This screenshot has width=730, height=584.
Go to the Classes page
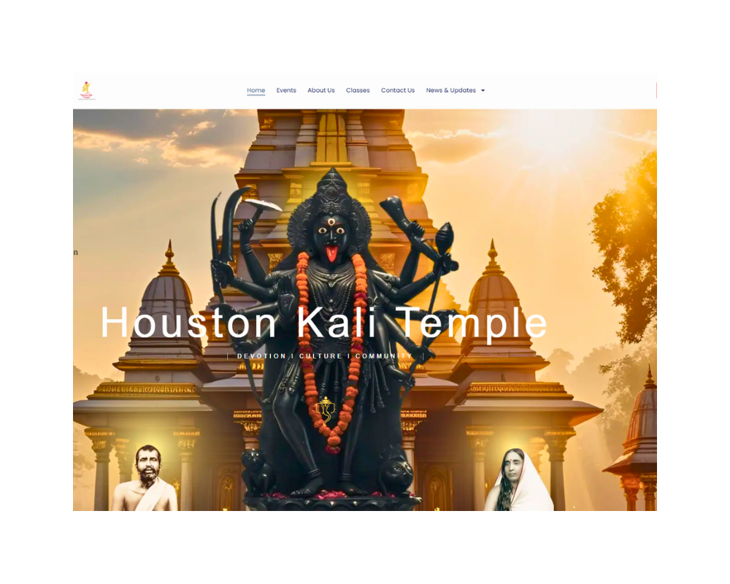click(358, 90)
